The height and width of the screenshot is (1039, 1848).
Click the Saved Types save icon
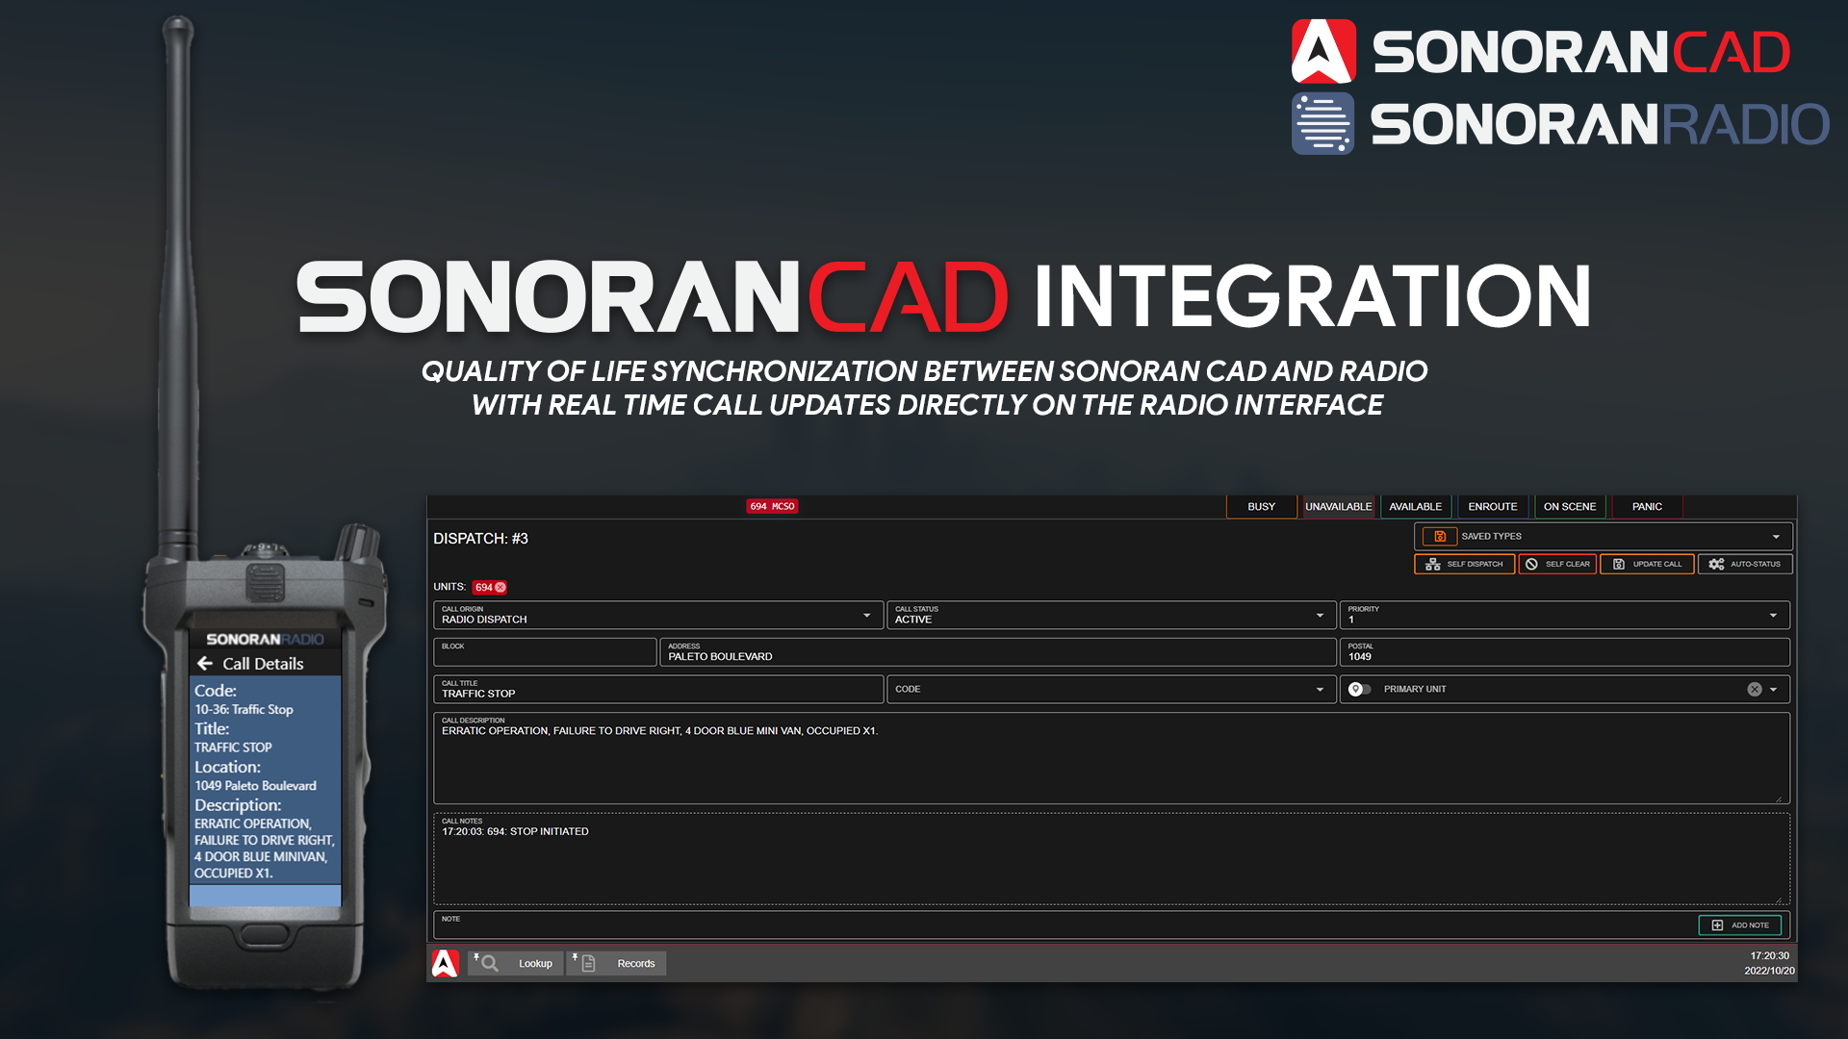tap(1440, 537)
